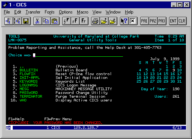Minimize the CICS window
Image resolution: width=192 pixels, height=139 pixels.
coord(174,5)
